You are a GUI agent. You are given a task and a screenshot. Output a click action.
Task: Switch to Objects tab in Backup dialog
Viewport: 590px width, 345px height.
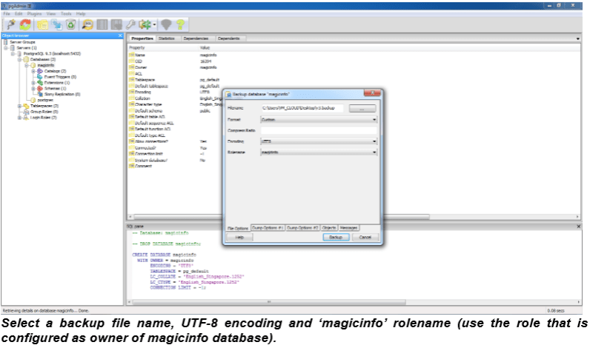(329, 228)
